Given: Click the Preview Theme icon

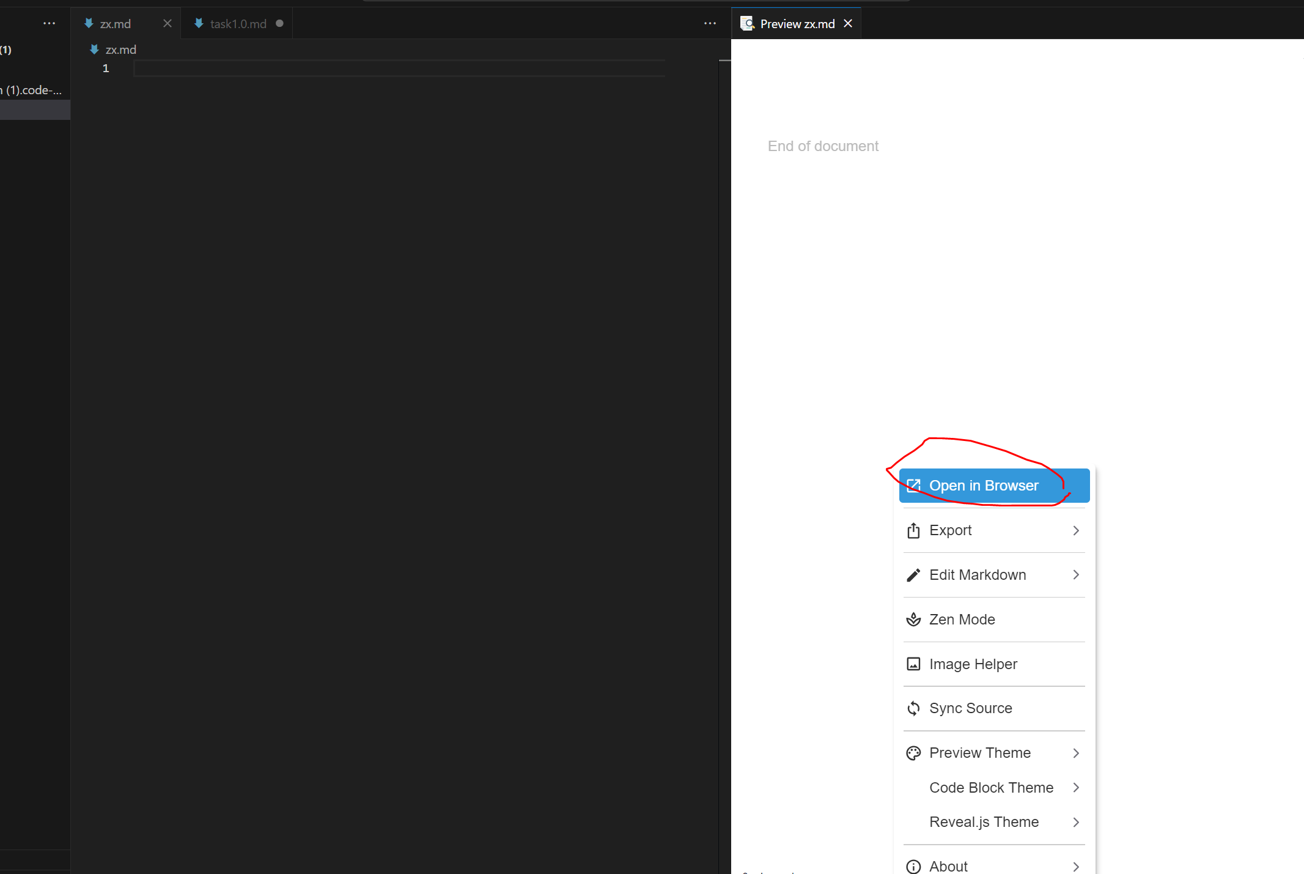Looking at the screenshot, I should pos(913,752).
